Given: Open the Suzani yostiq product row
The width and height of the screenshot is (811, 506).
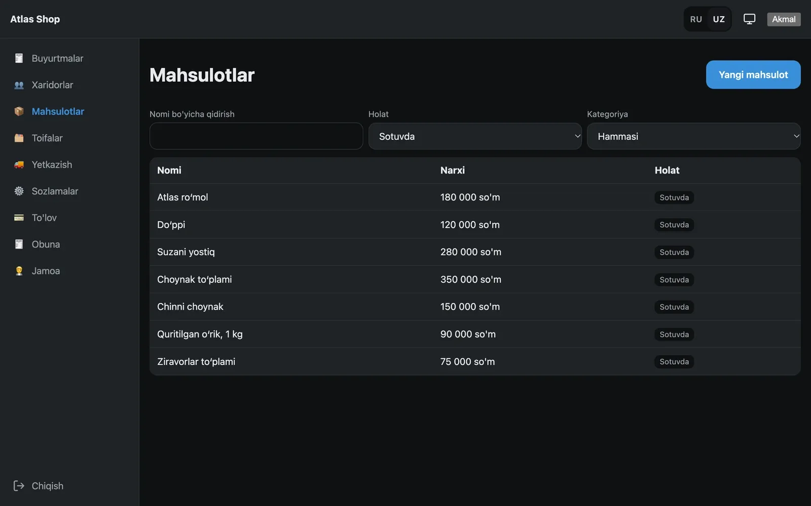Looking at the screenshot, I should point(475,252).
